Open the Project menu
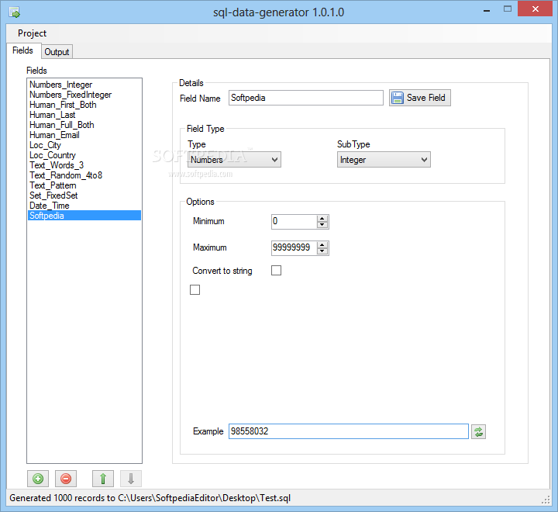Viewport: 558px width, 512px height. 32,33
